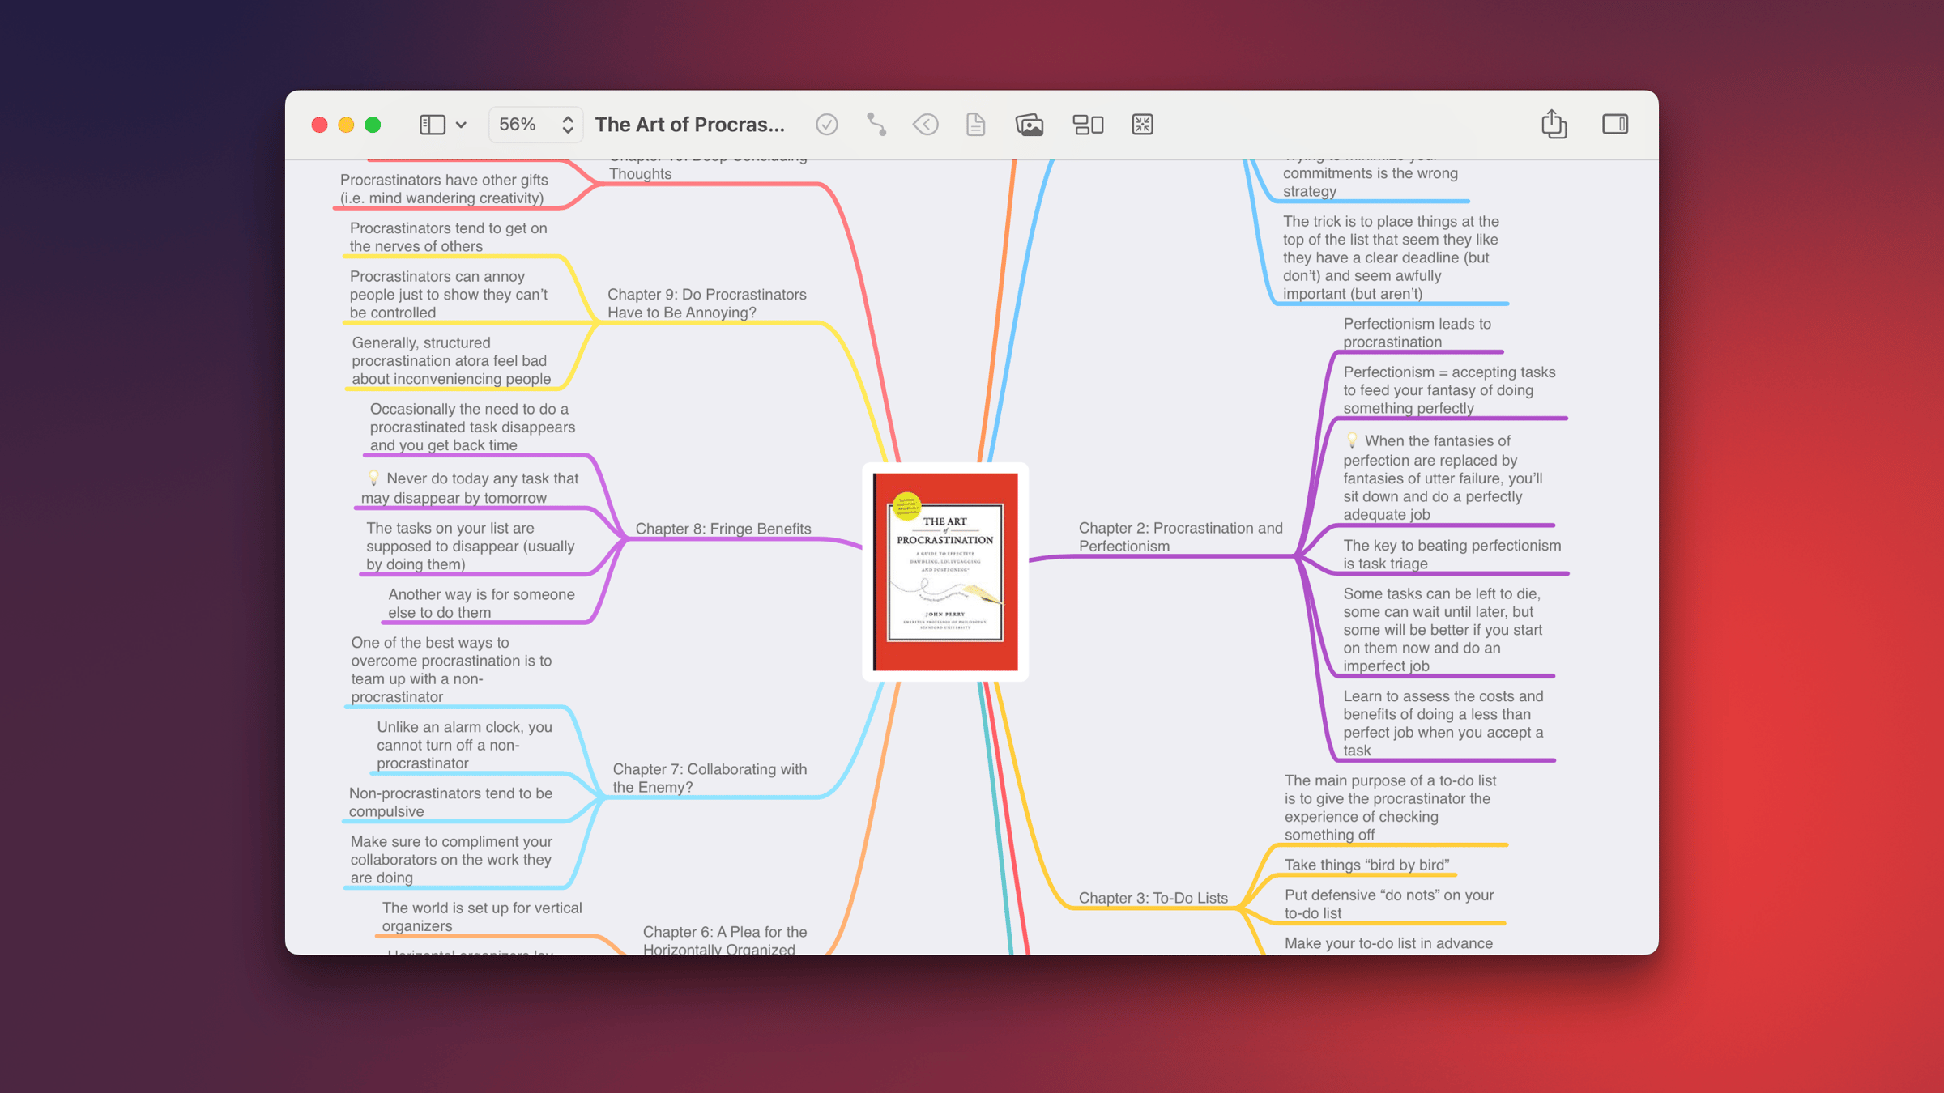Viewport: 1944px width, 1093px height.
Task: Select Chapter 6: A Plea for the Horizontally Organized
Action: tap(724, 941)
